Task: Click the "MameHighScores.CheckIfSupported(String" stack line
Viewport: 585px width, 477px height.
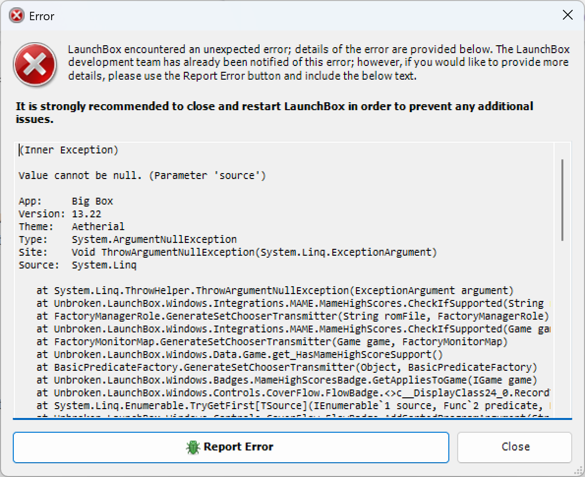Action: coord(293,303)
